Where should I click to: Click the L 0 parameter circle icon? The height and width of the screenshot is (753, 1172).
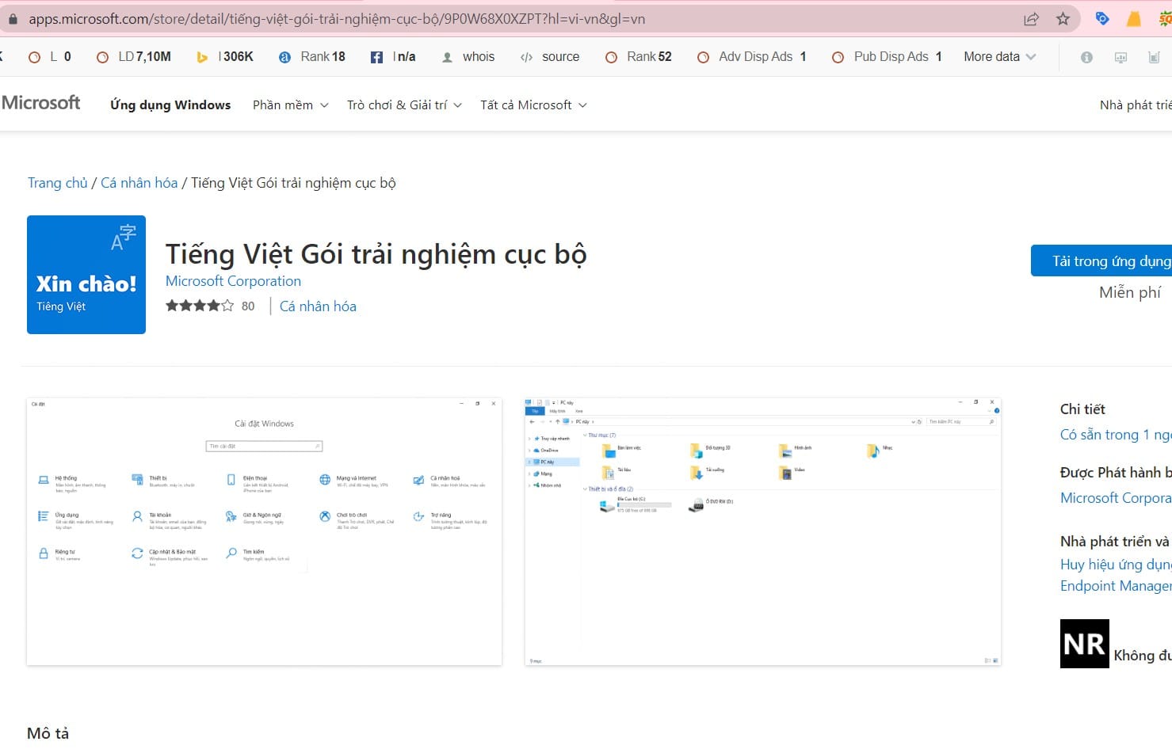(x=34, y=57)
